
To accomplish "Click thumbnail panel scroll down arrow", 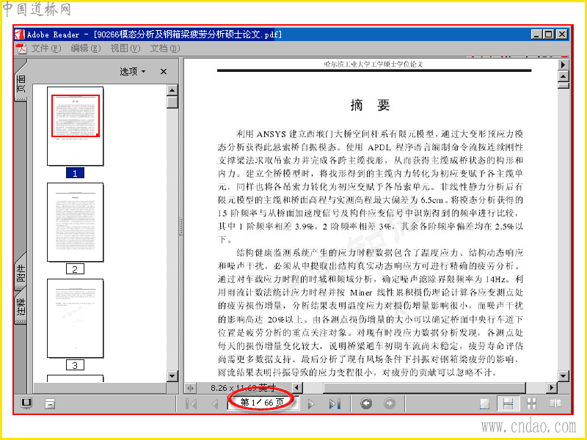I will pos(172,376).
